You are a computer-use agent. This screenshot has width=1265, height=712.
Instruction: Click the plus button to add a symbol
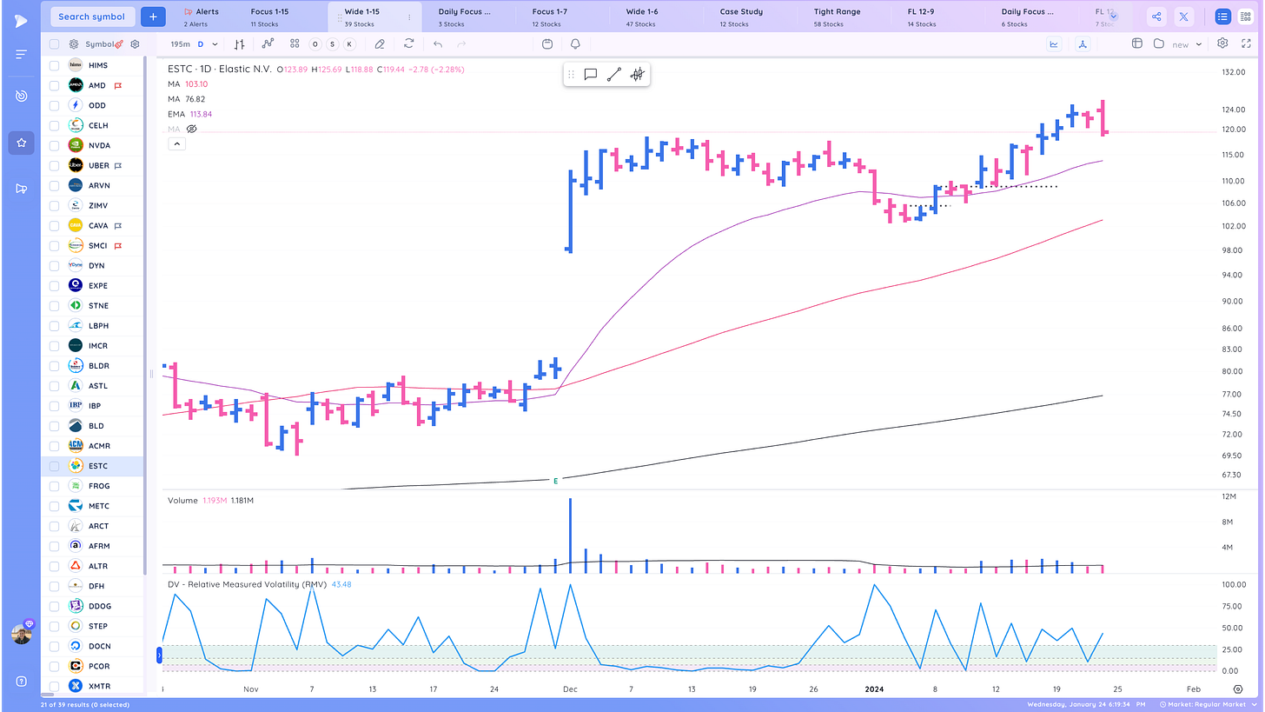(153, 17)
